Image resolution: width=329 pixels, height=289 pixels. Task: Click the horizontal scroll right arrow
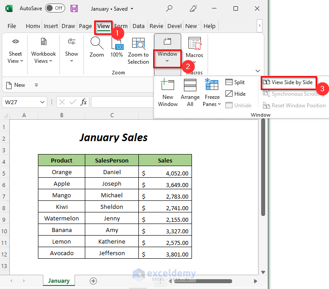click(255, 281)
